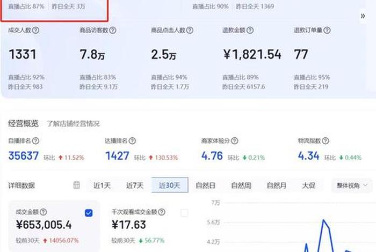Image resolution: width=376 pixels, height=252 pixels.
Task: Click help icon beside 达播排名
Action: (x=132, y=140)
